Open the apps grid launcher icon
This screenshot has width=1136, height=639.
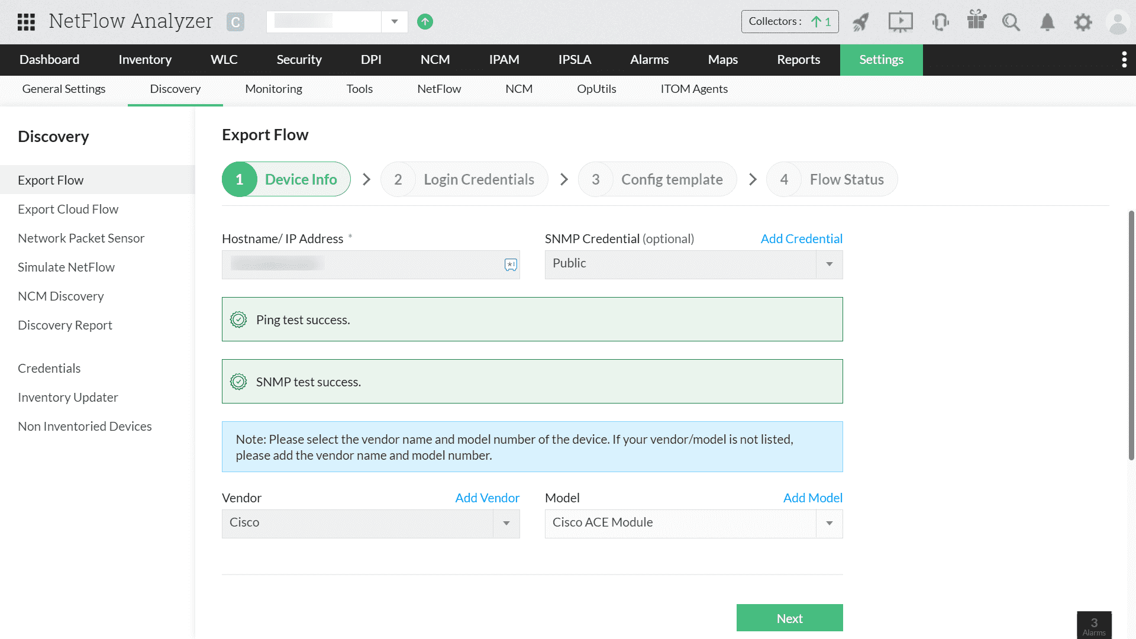click(26, 22)
